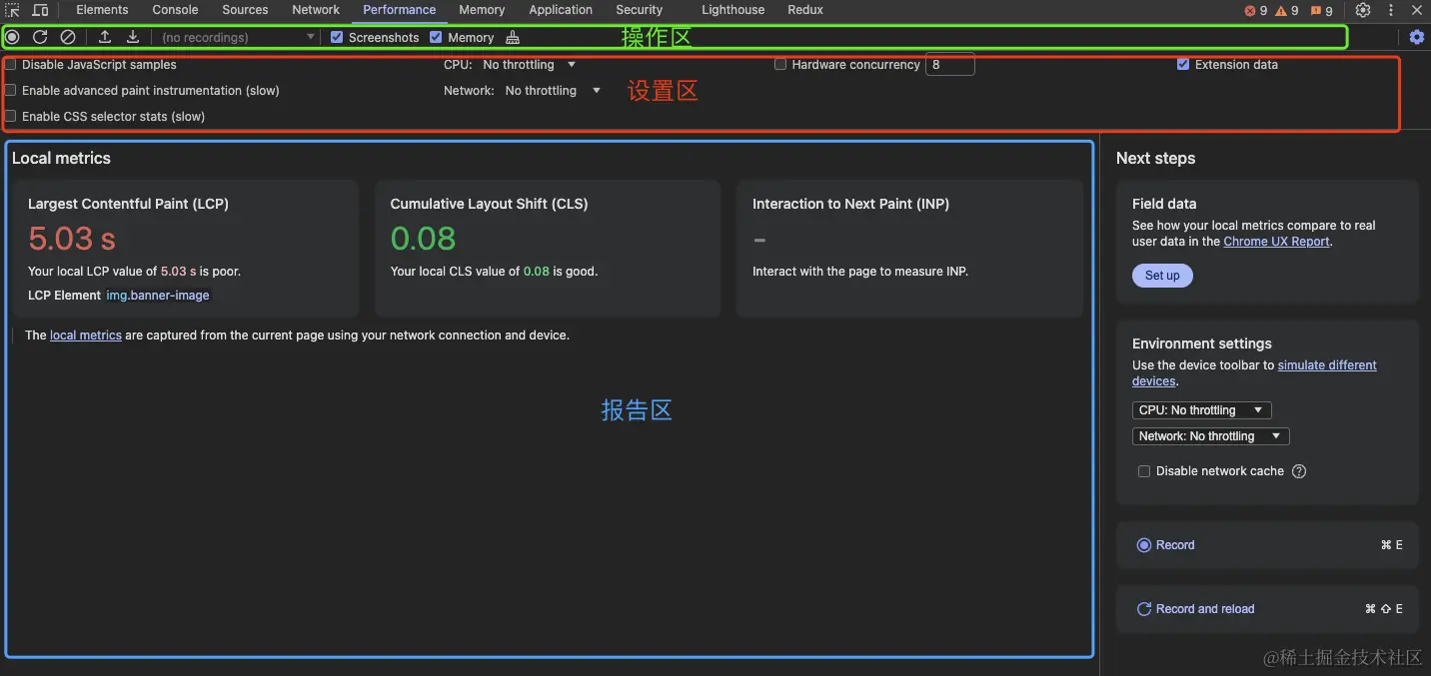The height and width of the screenshot is (676, 1431).
Task: Click the reload and record icon
Action: [x=40, y=37]
